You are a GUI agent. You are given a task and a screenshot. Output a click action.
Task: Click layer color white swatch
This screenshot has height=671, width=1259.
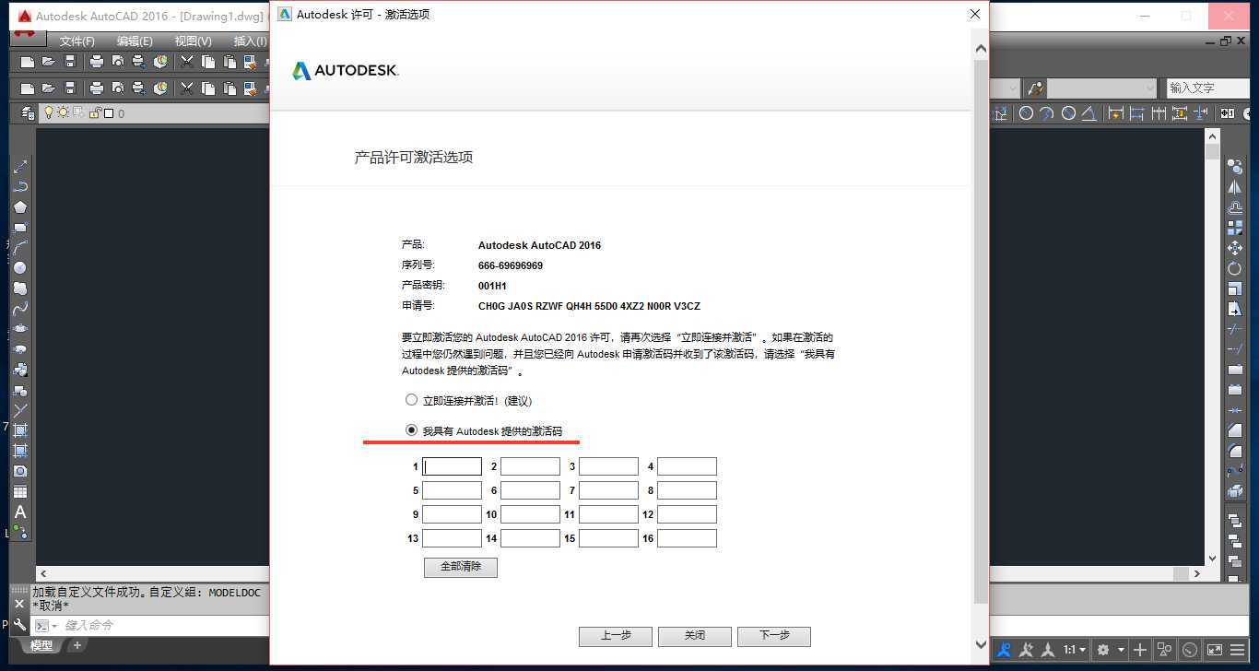[109, 113]
